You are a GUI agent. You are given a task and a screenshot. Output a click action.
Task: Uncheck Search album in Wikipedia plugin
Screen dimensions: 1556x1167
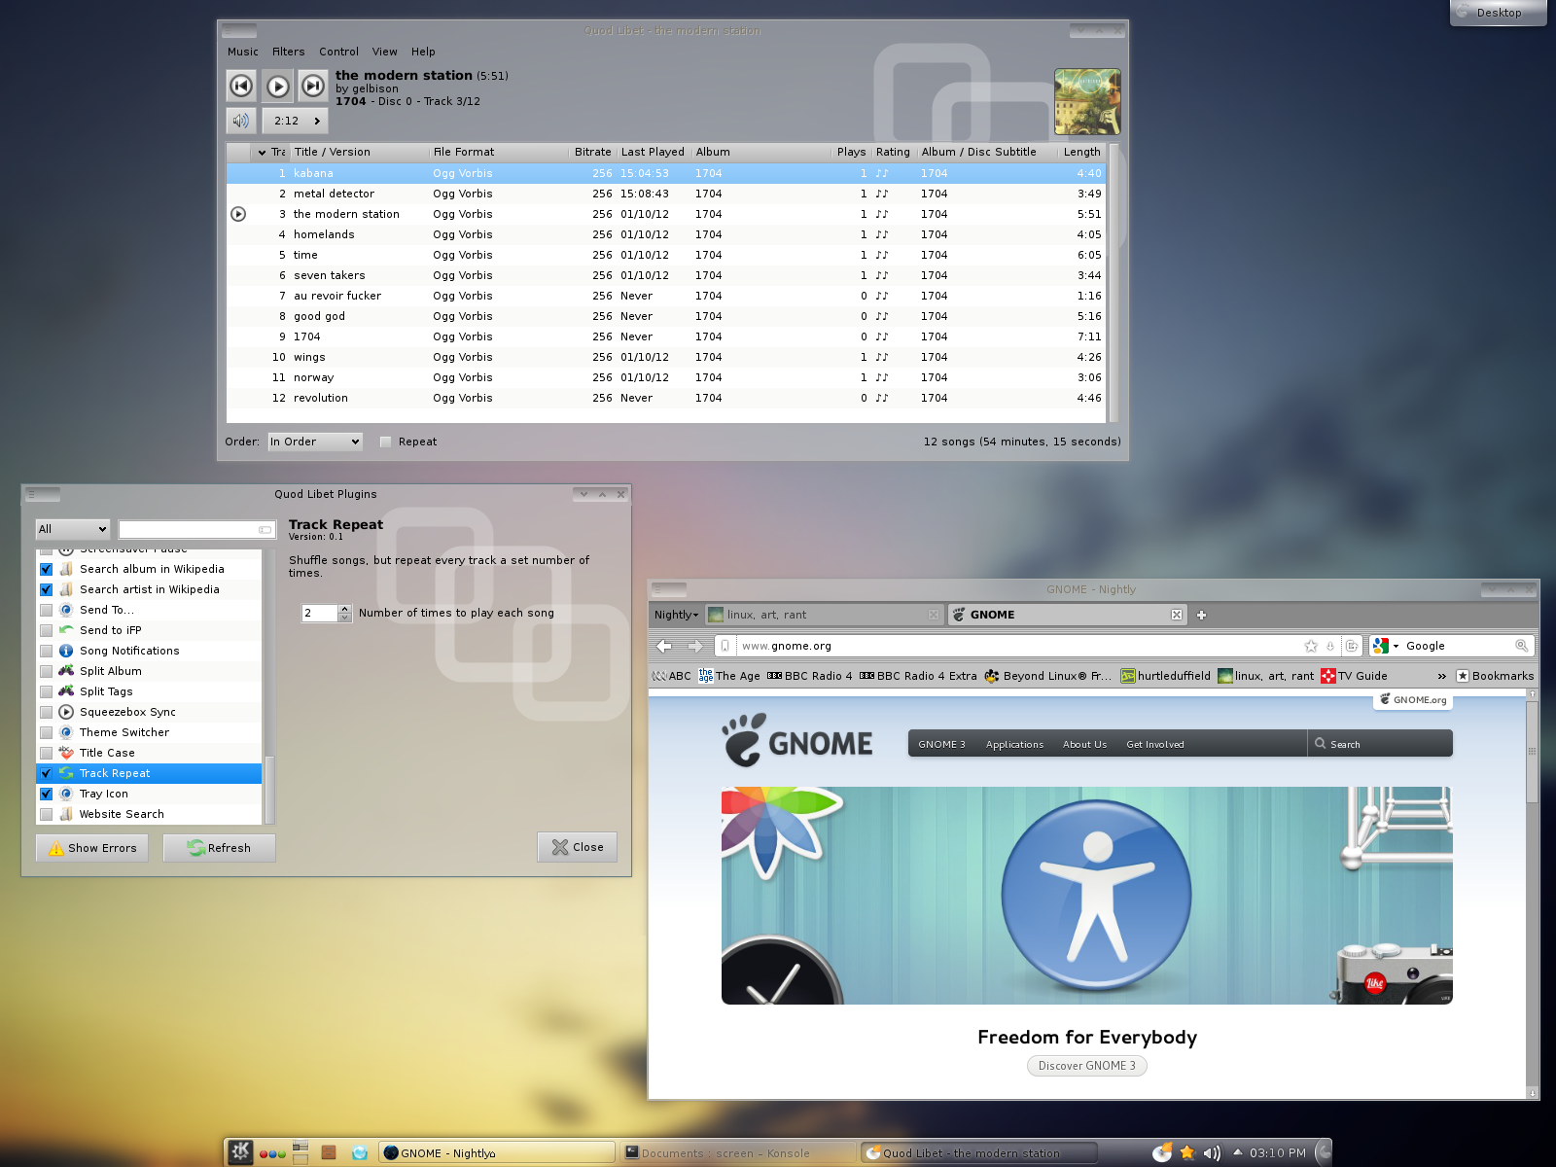(46, 569)
